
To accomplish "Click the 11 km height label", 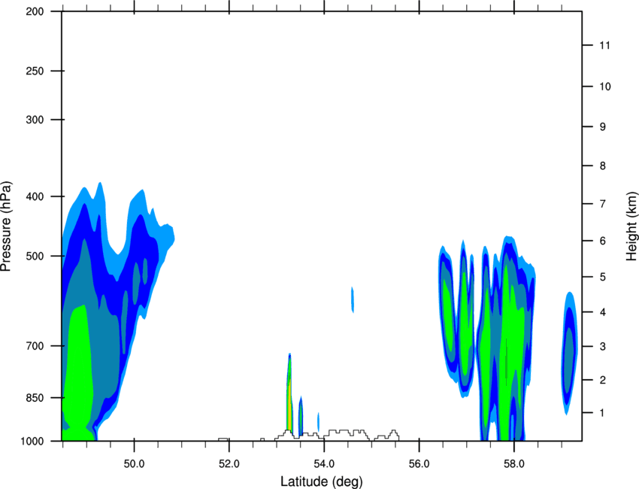I will tap(604, 45).
